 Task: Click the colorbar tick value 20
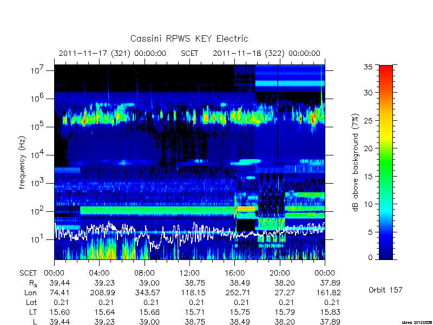click(x=368, y=148)
